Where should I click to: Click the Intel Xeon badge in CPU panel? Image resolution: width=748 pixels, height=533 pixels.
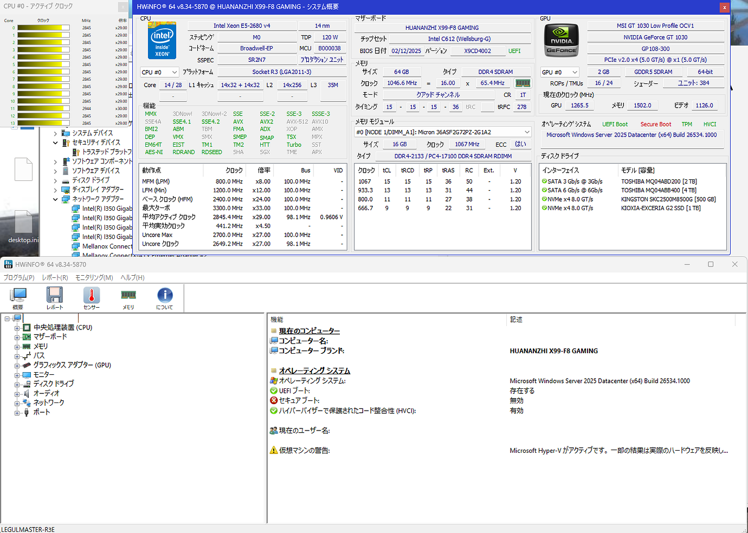[x=162, y=40]
